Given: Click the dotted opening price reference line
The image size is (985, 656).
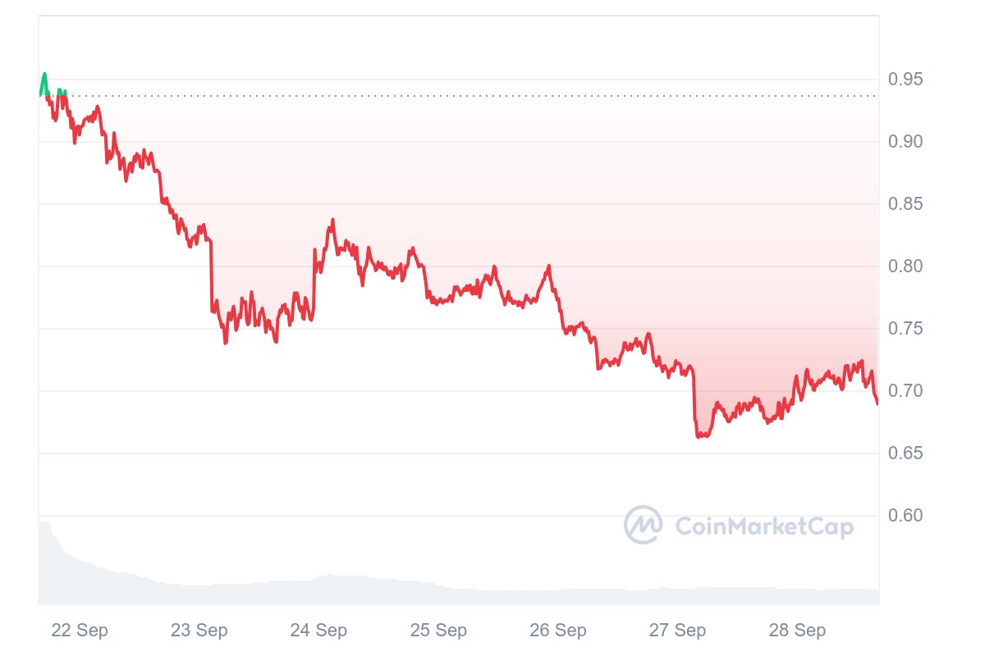Looking at the screenshot, I should coord(459,96).
